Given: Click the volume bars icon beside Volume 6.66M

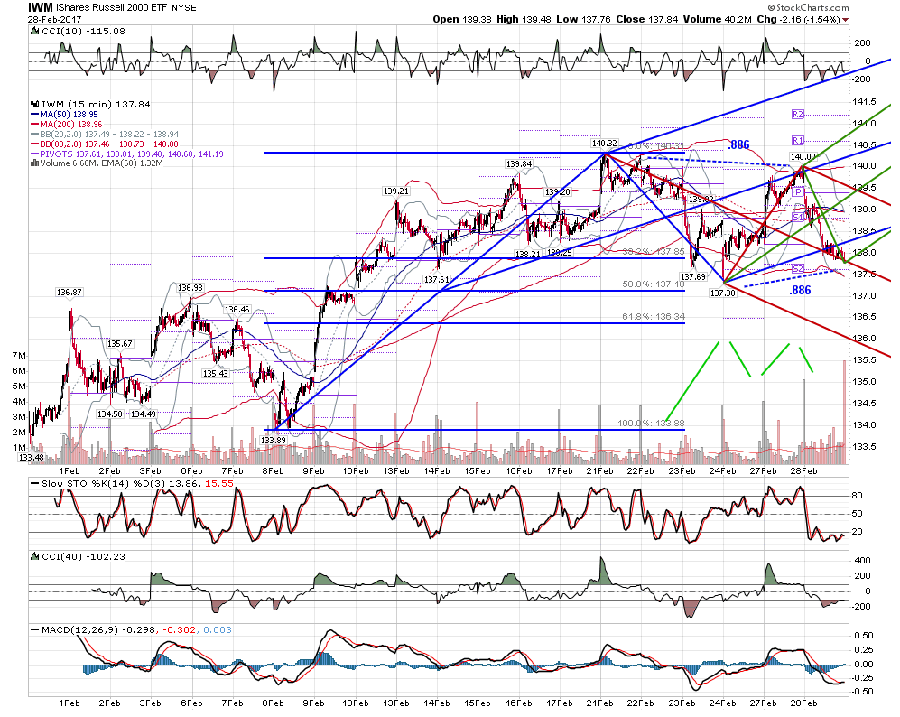Looking at the screenshot, I should tap(35, 163).
